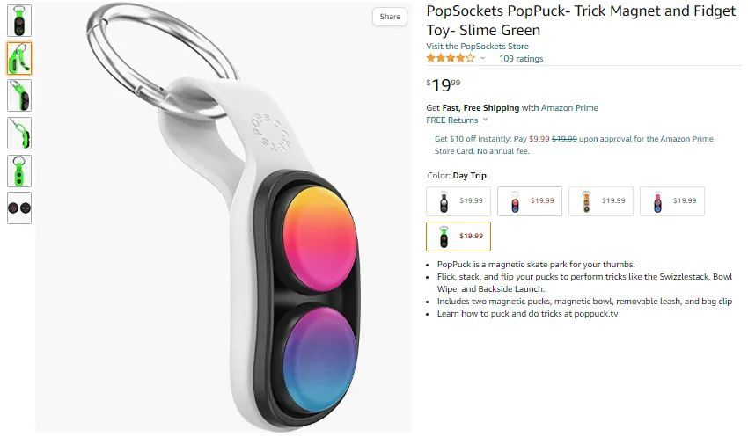Select the pink strap color swatch
748x437 pixels.
pos(671,201)
